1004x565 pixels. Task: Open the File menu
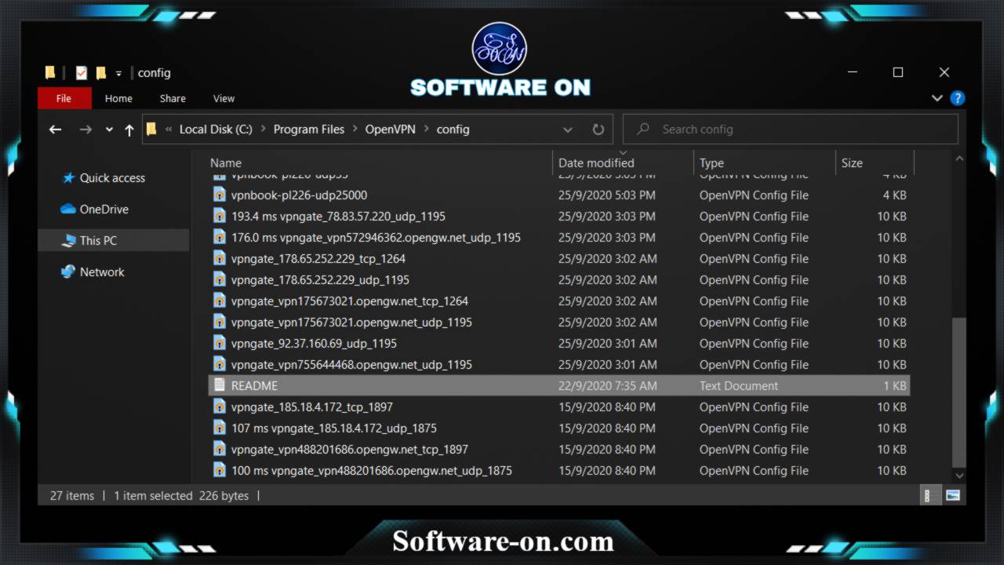click(x=64, y=98)
